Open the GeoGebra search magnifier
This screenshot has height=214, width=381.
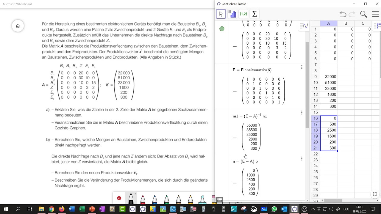tap(363, 14)
